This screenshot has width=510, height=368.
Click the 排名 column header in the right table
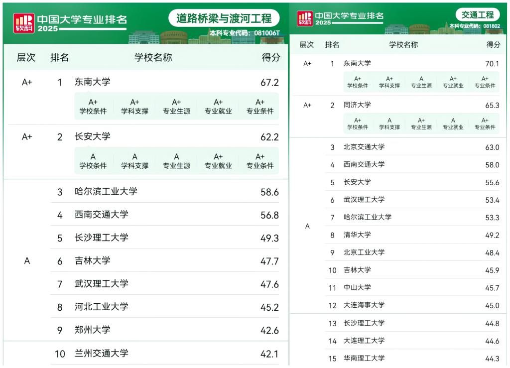click(332, 45)
